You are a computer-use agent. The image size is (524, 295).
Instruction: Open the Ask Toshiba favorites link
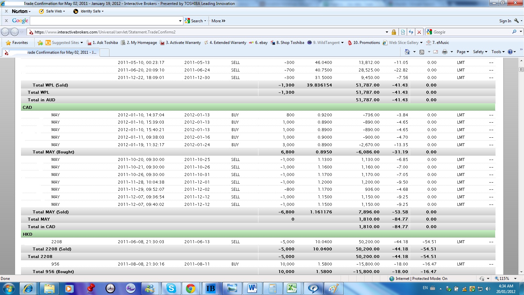(102, 43)
